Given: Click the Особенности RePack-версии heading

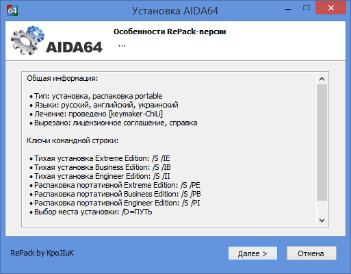Looking at the screenshot, I should tap(170, 32).
